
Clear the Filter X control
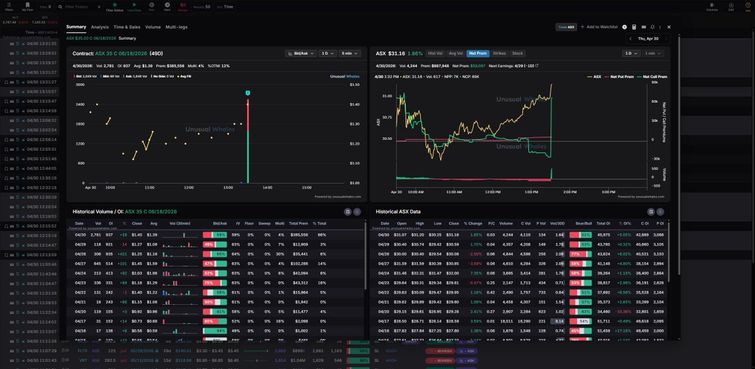click(50, 7)
